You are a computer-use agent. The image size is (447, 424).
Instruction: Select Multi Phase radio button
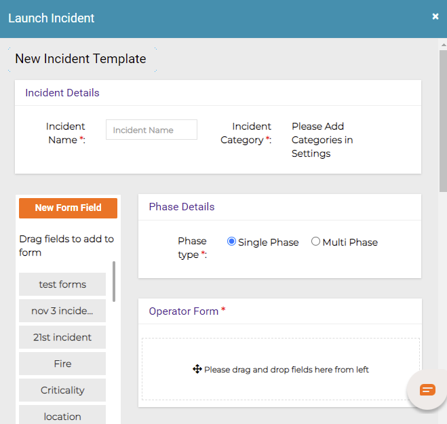tap(315, 242)
